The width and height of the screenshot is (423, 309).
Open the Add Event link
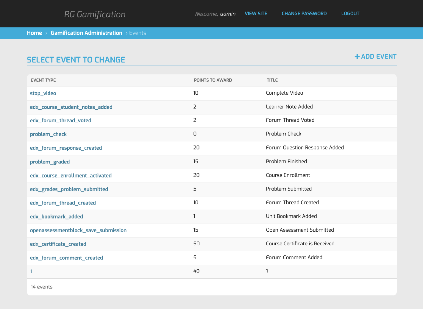376,57
